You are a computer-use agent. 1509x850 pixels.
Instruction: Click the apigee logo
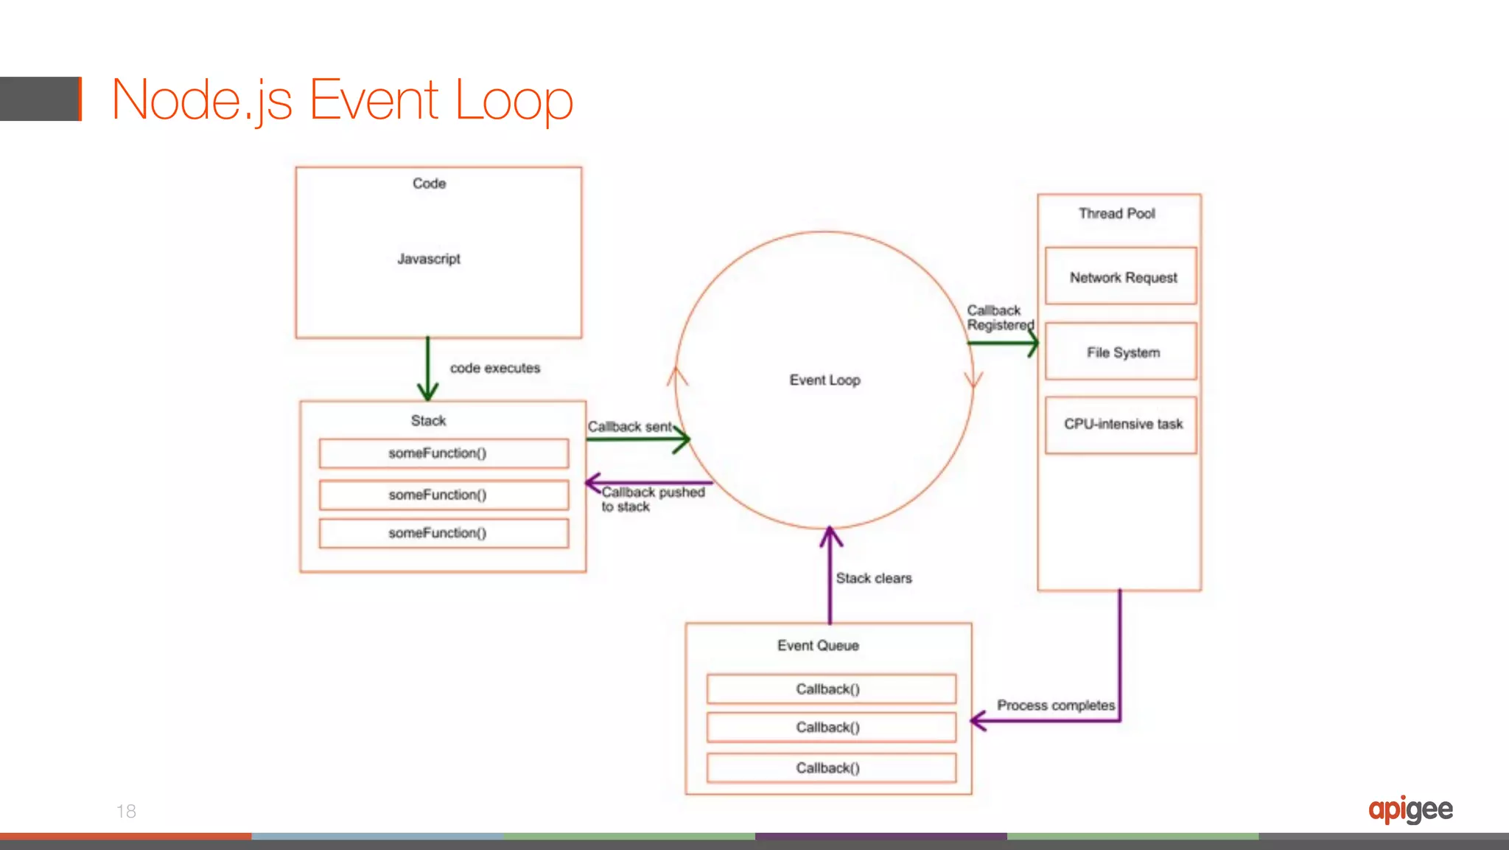[1410, 809]
